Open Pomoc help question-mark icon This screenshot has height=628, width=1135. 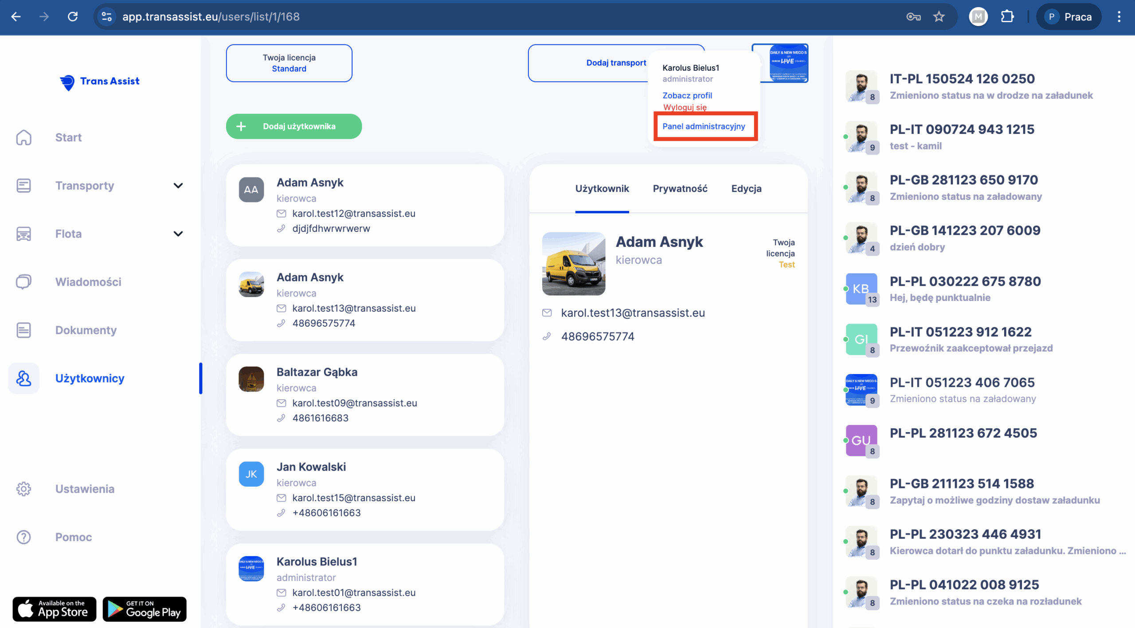[24, 537]
